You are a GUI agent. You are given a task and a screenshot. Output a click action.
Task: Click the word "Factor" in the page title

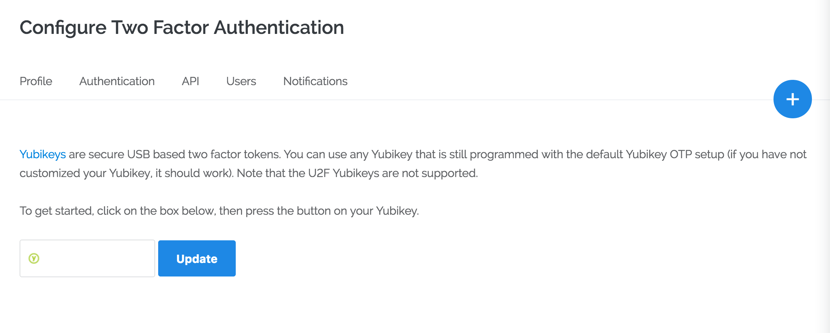[181, 27]
